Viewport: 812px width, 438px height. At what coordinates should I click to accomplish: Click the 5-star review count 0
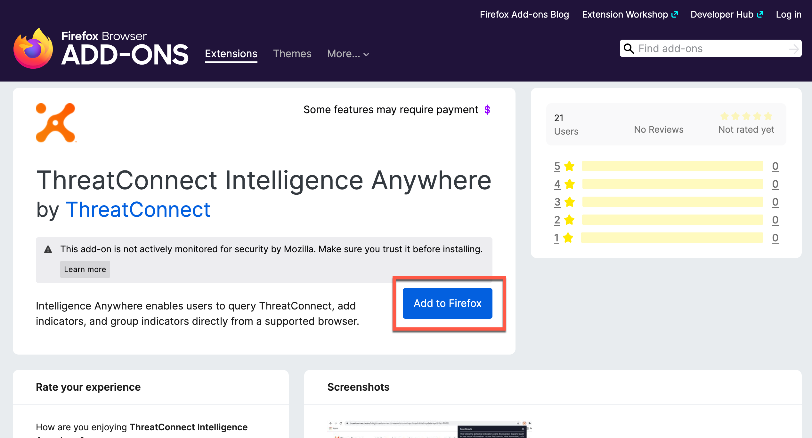pos(775,166)
